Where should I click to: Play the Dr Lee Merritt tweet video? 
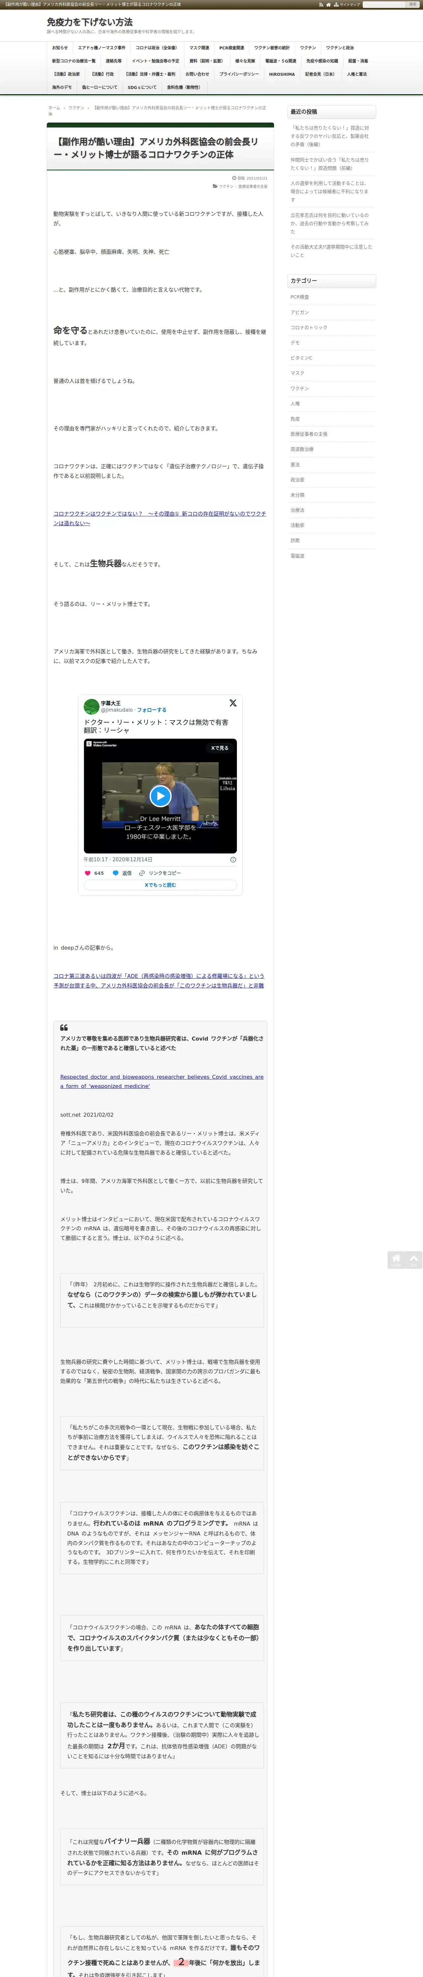click(160, 796)
